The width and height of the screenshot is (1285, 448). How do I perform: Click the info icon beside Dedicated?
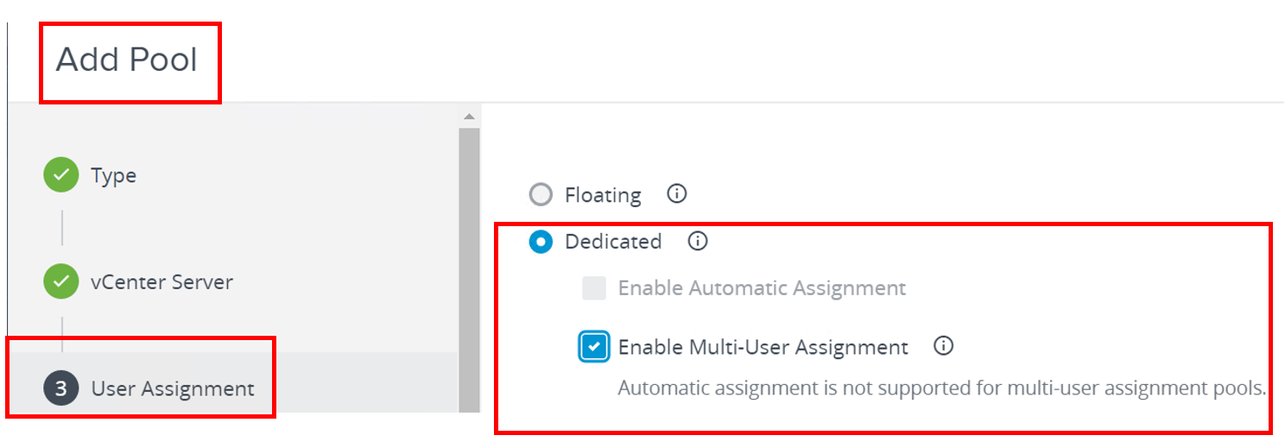coord(698,241)
